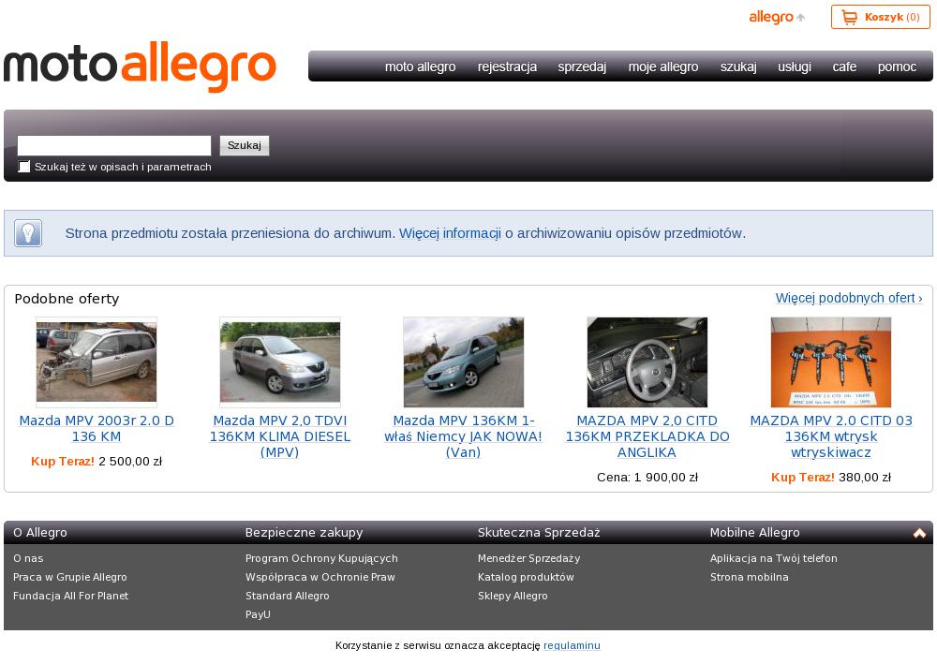Click the search text field

(114, 146)
